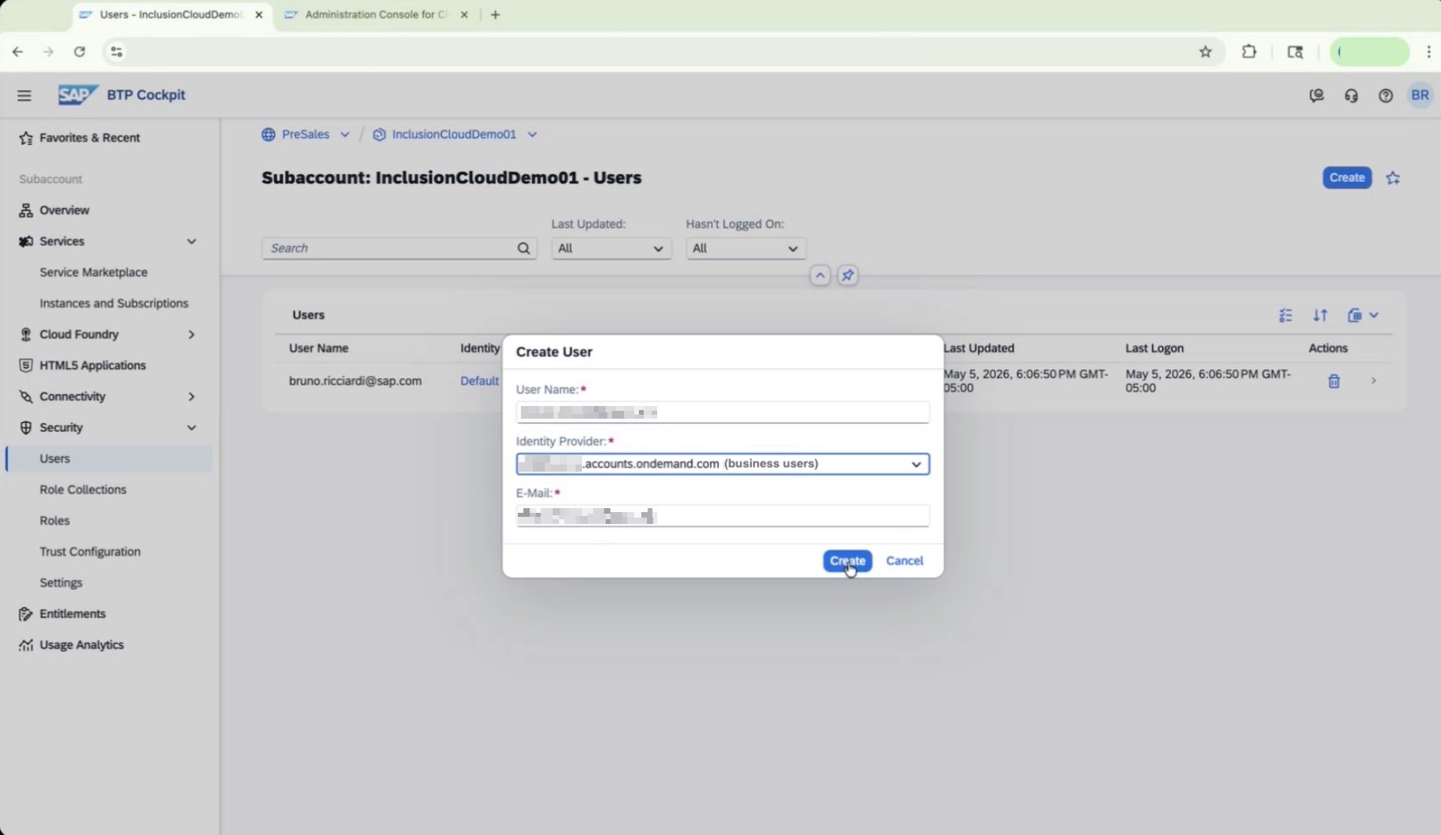Open the table sort icon
This screenshot has width=1441, height=835.
click(x=1320, y=316)
